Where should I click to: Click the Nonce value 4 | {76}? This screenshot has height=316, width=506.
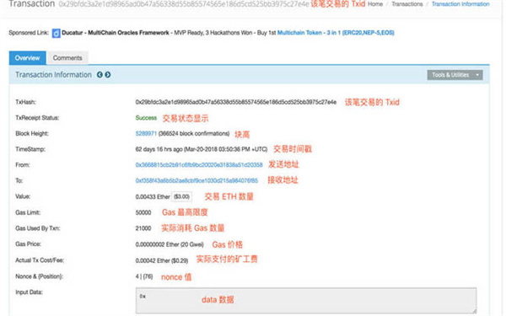[x=144, y=276]
